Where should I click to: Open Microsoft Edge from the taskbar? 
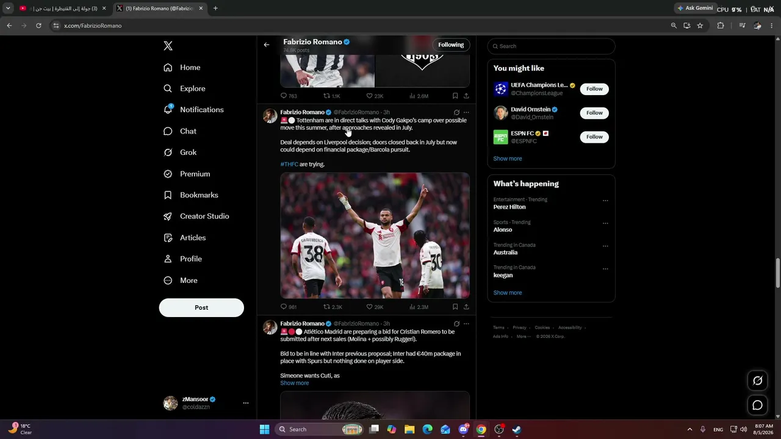click(427, 429)
